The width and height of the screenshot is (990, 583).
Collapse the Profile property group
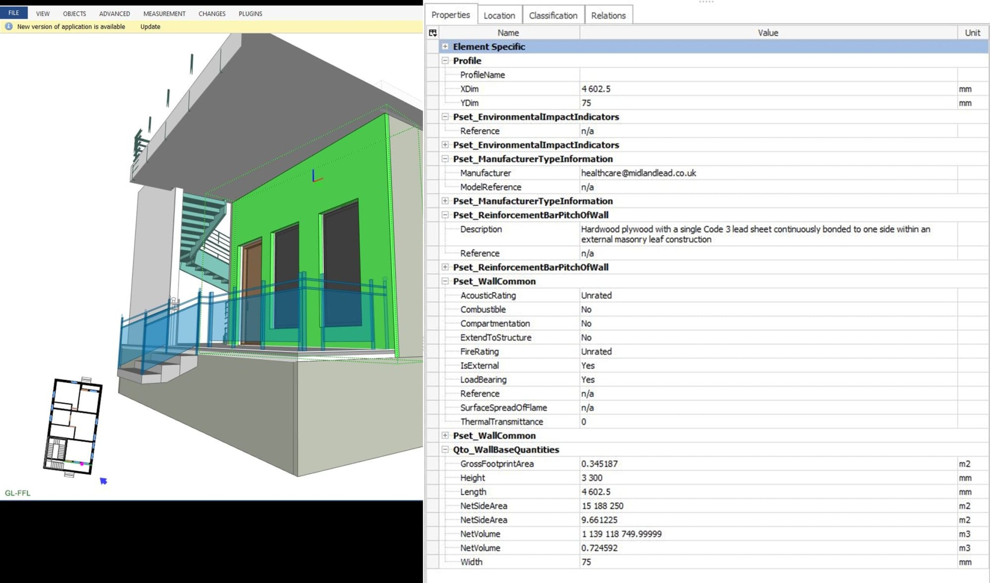[445, 60]
